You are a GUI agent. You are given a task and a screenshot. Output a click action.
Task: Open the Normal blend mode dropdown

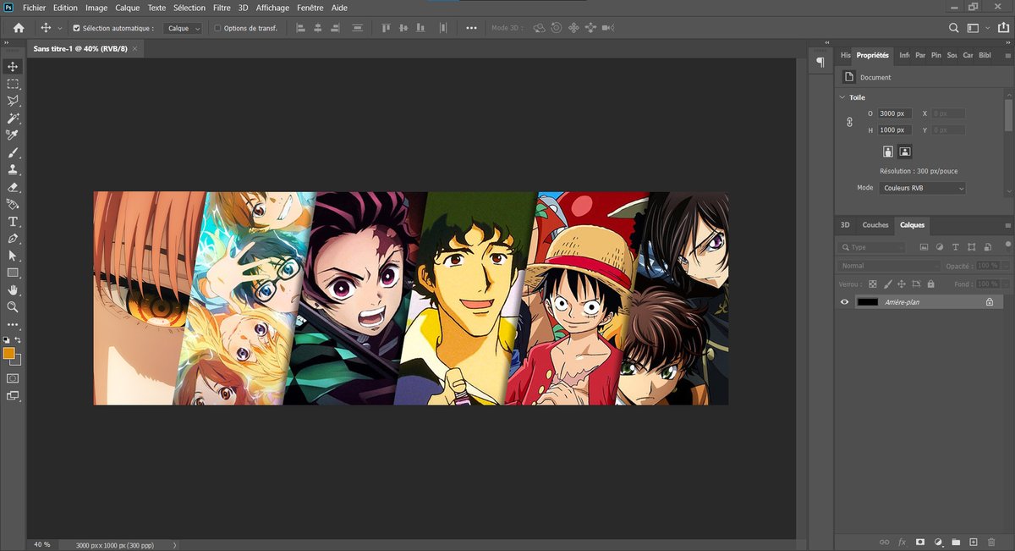pyautogui.click(x=888, y=266)
